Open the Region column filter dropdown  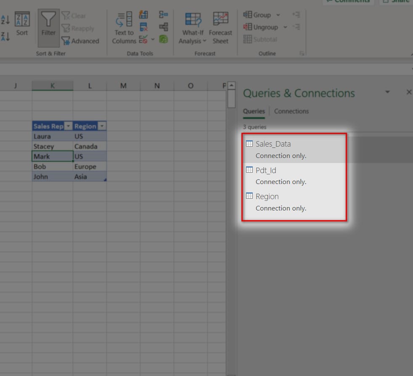[102, 126]
